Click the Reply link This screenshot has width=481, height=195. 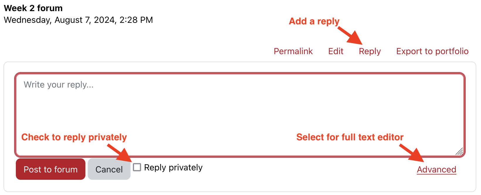click(x=370, y=51)
